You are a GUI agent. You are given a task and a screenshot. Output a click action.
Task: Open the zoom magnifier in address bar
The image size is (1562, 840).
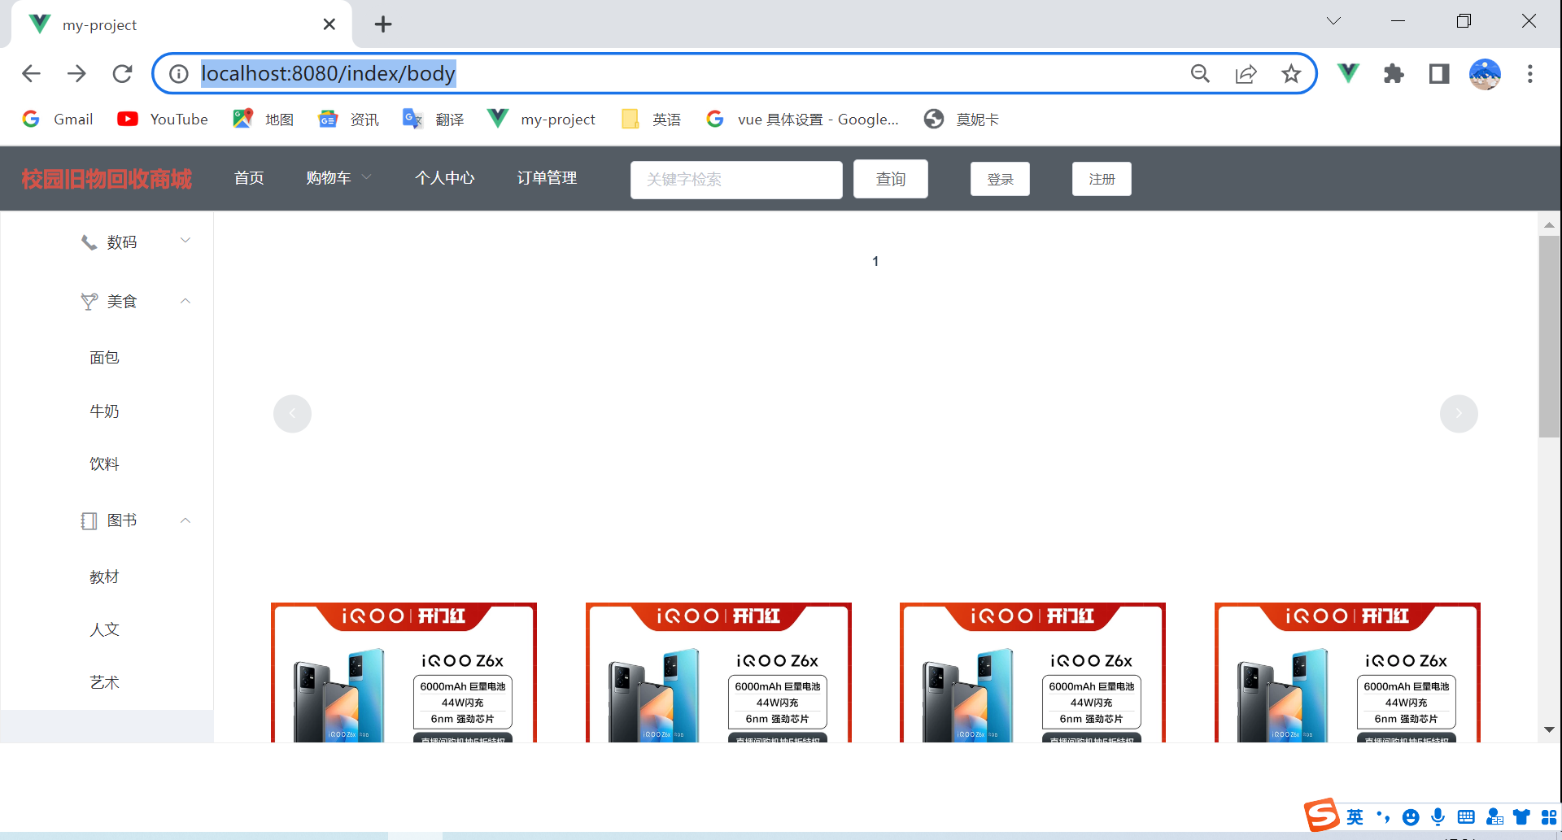[1200, 74]
